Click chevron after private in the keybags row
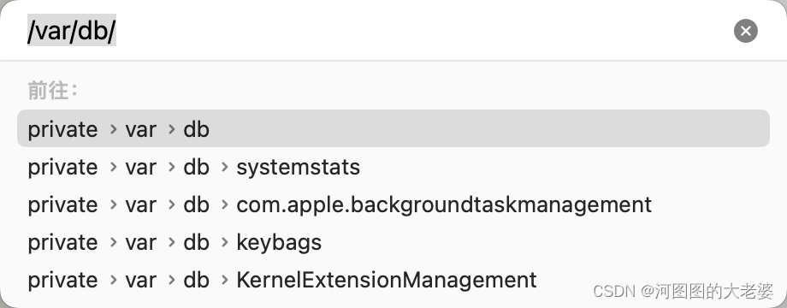Viewport: 787px width, 308px height. (114, 243)
